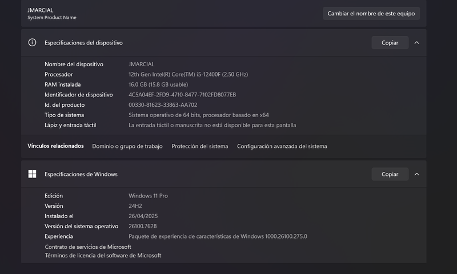Select the RAM value 16.0 GB (15.8 GB usable)
Screen dimensions: 457x274
(x=158, y=84)
